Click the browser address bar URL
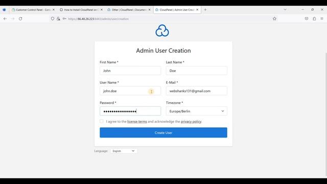Image resolution: width=327 pixels, height=184 pixels. (98, 19)
